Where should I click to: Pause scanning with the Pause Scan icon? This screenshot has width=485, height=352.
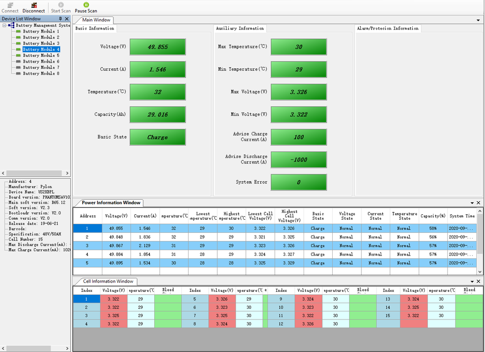[x=86, y=5]
